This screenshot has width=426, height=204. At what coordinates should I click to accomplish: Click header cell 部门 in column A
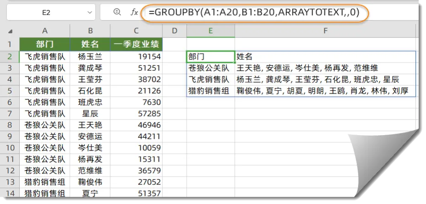(x=45, y=44)
